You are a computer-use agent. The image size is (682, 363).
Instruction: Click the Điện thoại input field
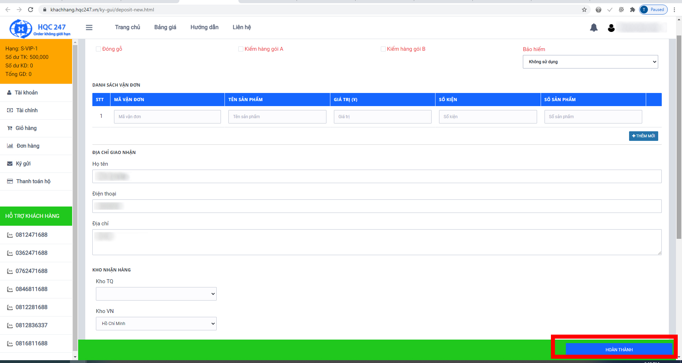(x=377, y=206)
